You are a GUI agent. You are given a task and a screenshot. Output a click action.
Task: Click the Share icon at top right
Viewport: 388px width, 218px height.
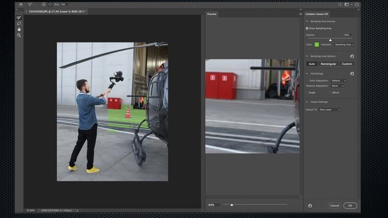pos(356,4)
